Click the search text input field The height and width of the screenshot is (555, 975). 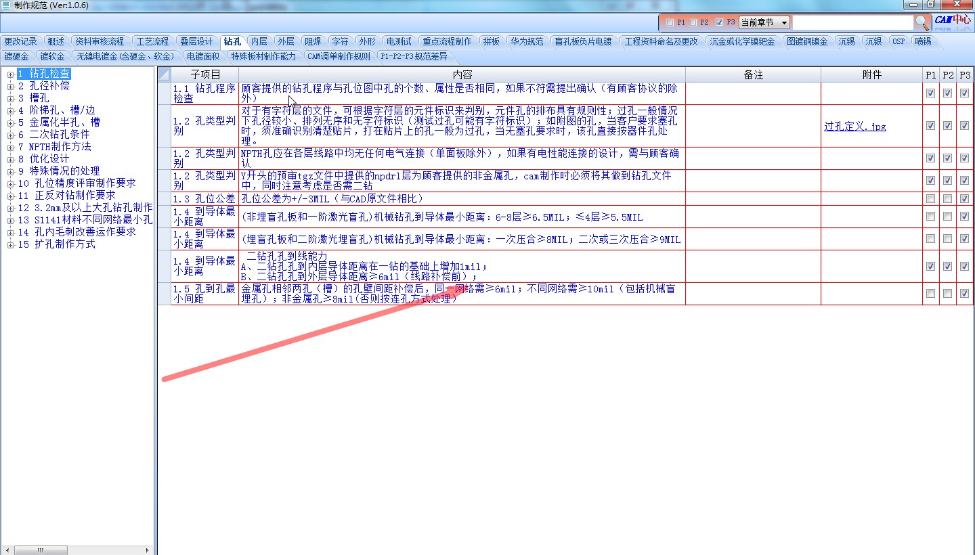pos(853,22)
